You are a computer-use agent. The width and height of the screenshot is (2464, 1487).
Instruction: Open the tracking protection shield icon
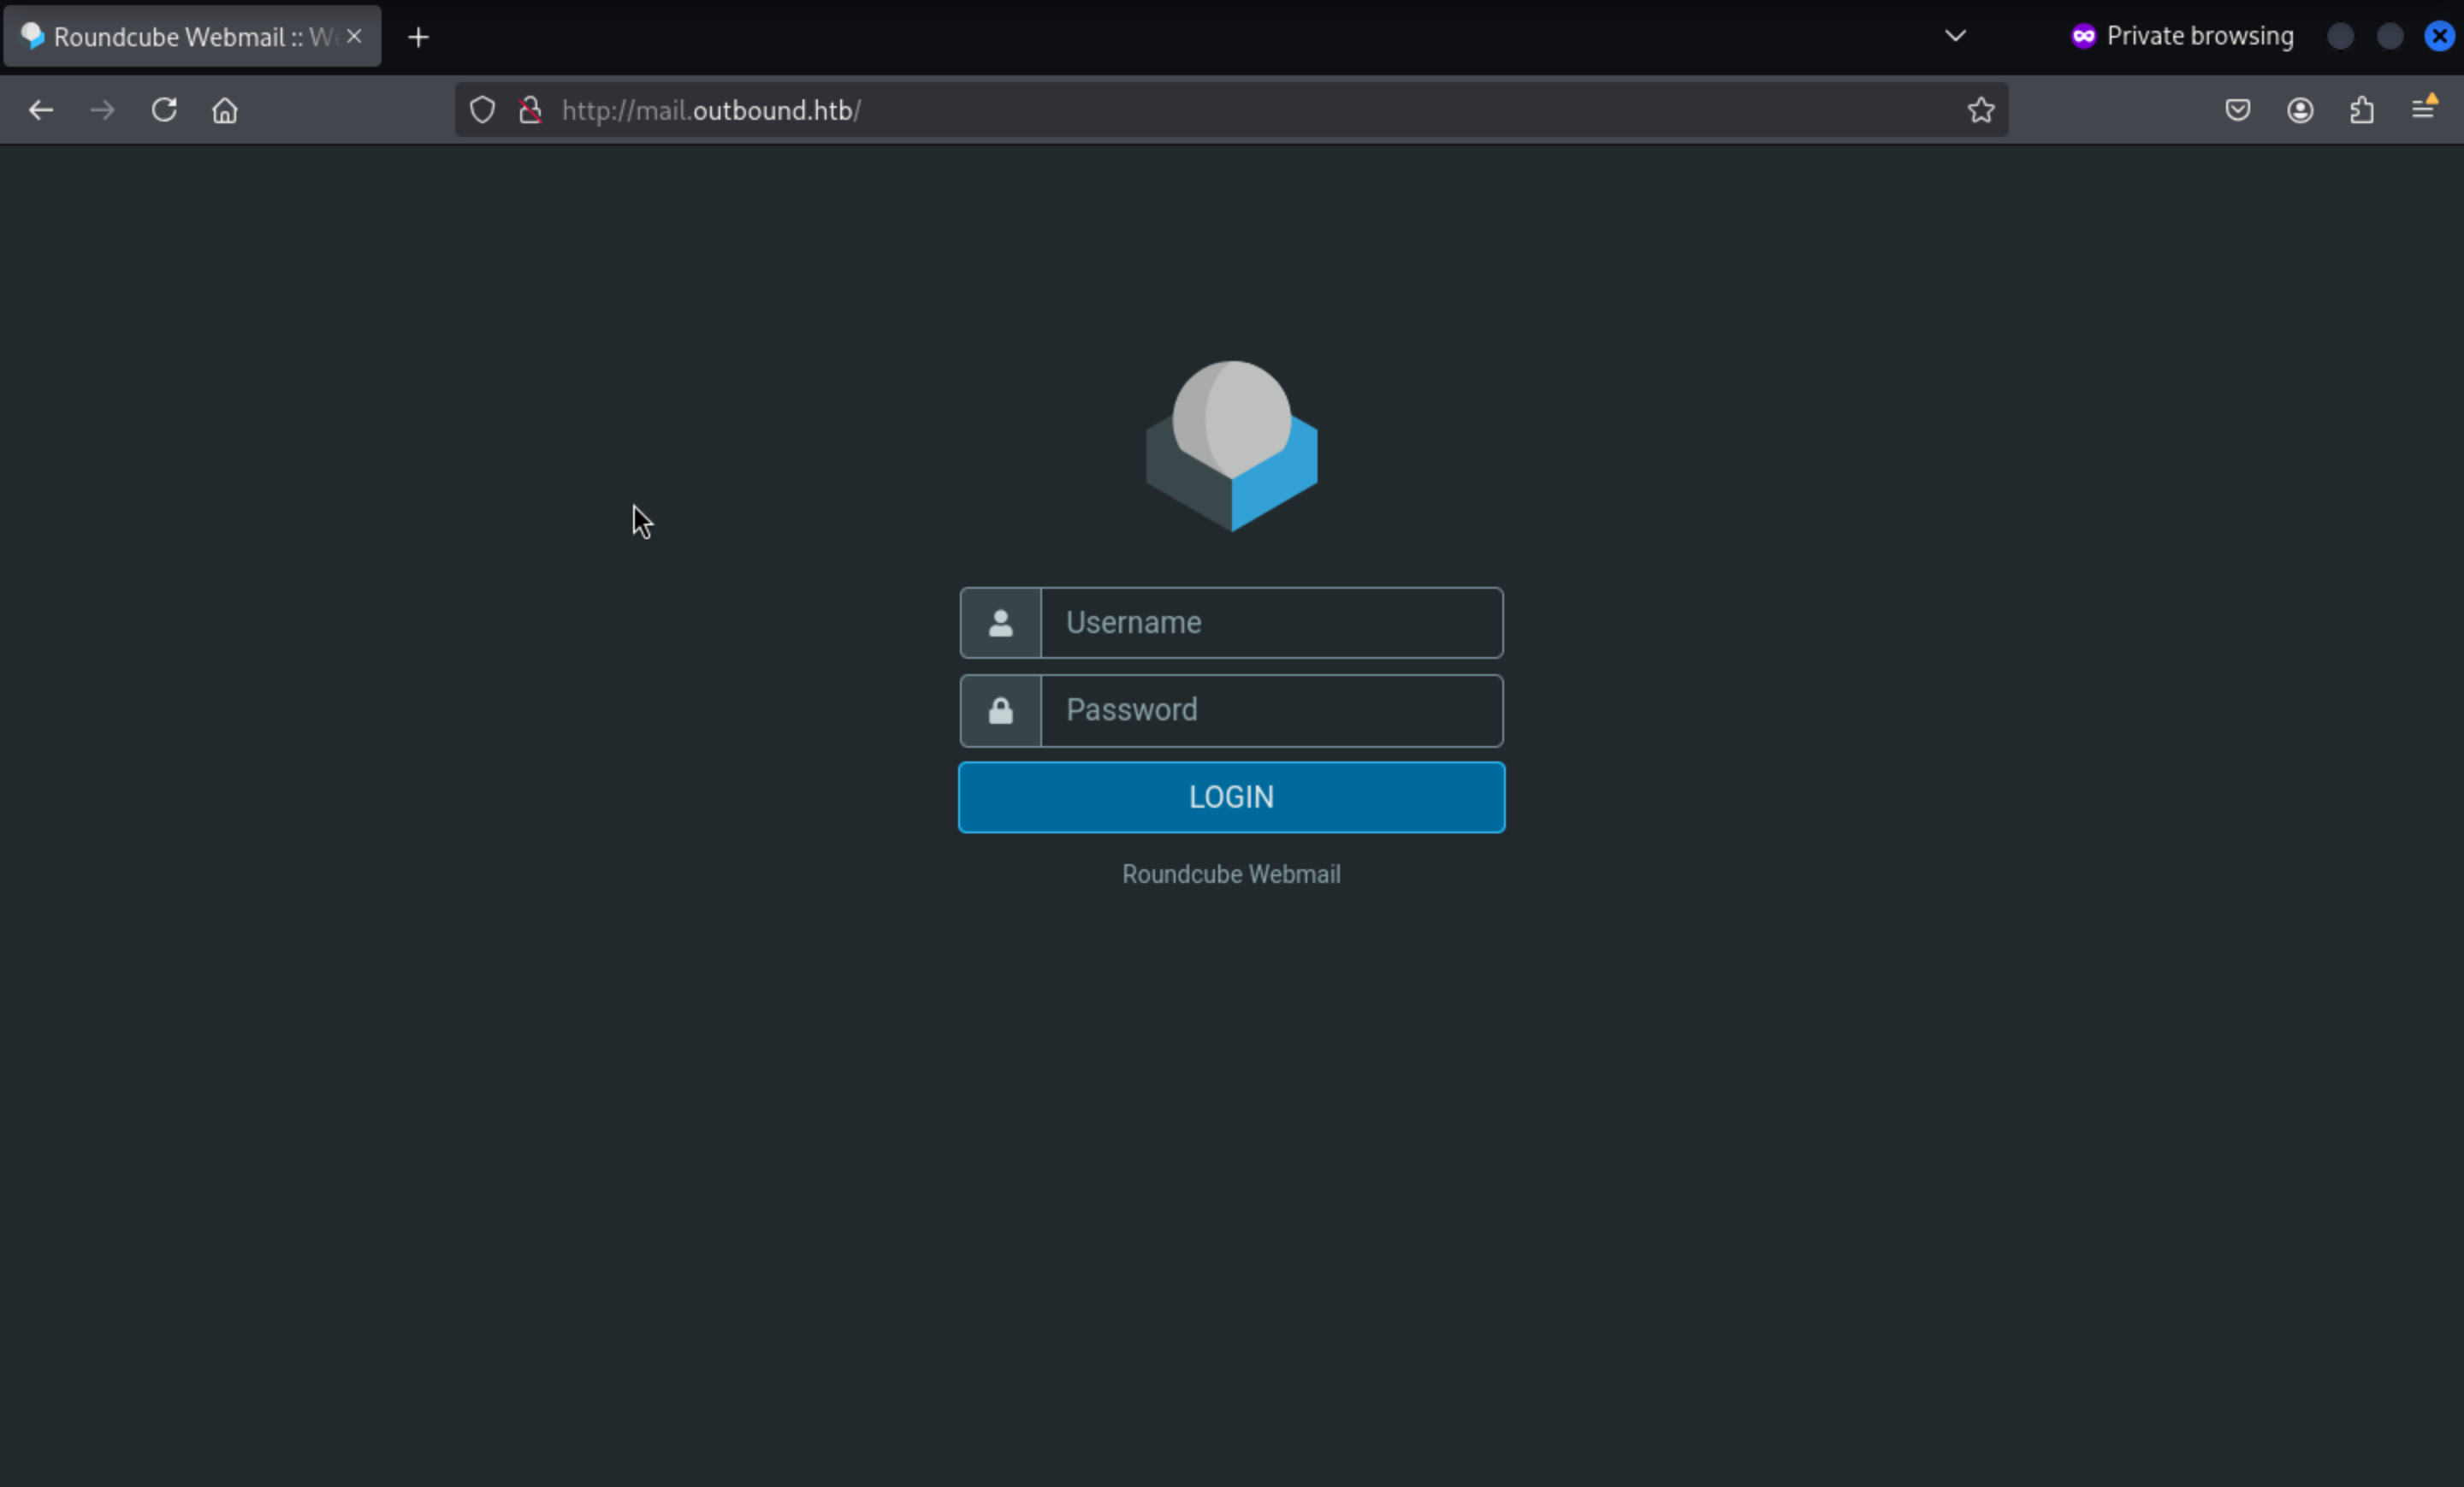coord(482,110)
